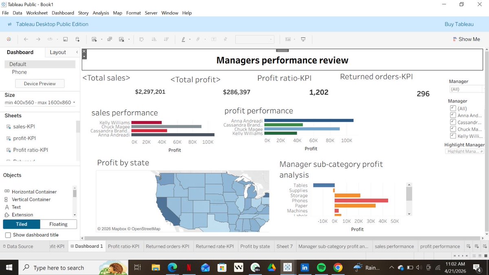Click the Clear Sheet icon
489x275 pixels.
(121, 39)
